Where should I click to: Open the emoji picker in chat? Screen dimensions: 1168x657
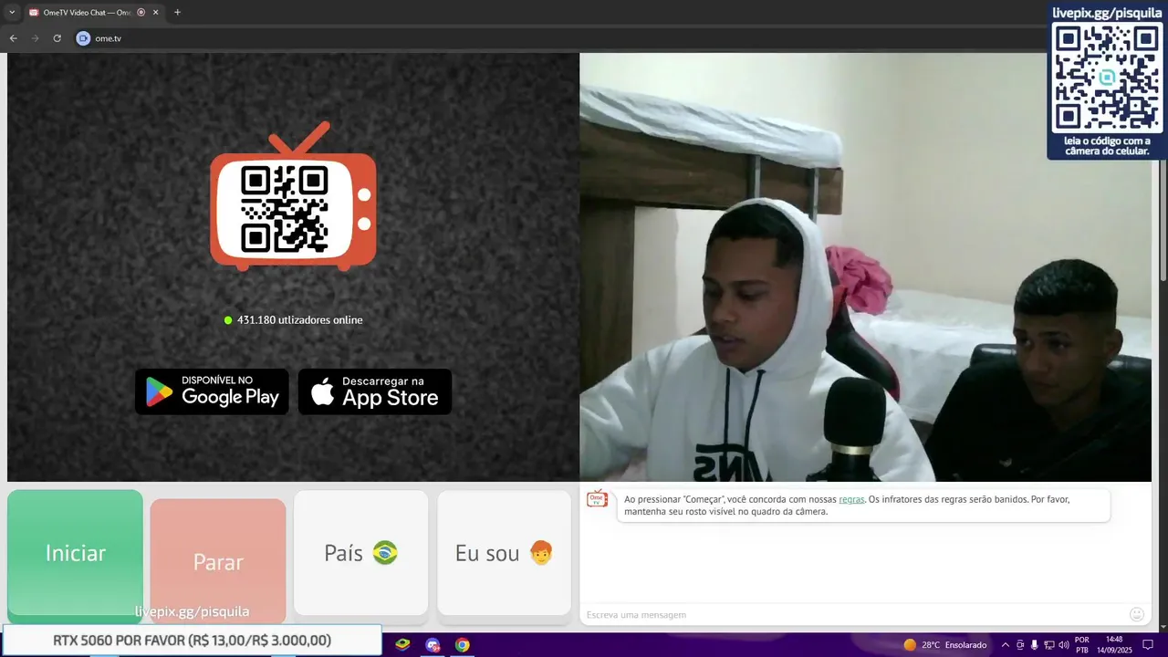[x=1137, y=614]
